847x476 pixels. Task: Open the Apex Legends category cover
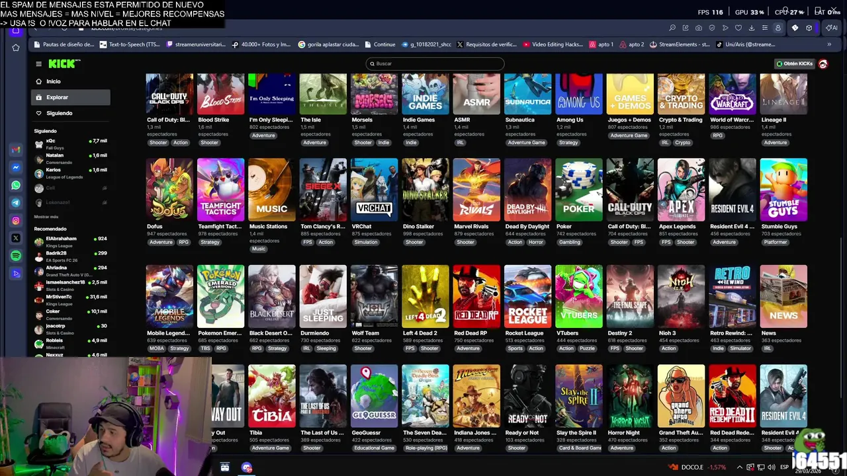[x=681, y=189]
